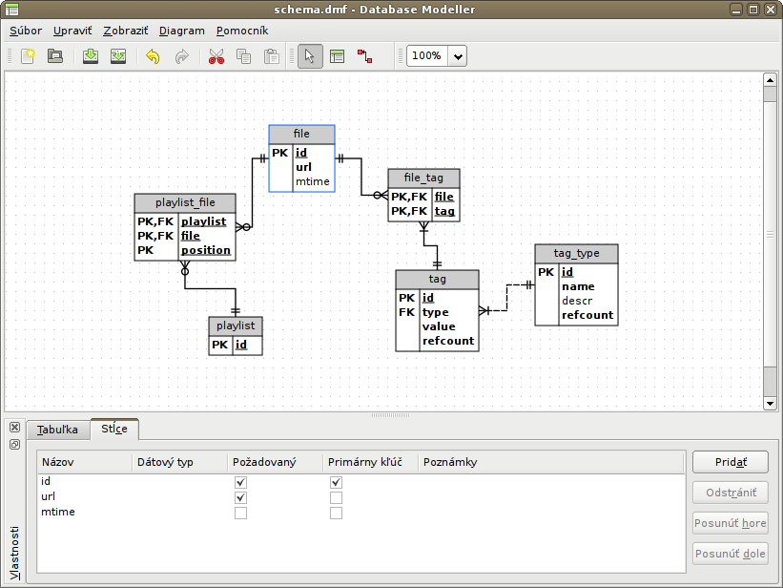Float the Vlastnosti dock panel

(15, 445)
